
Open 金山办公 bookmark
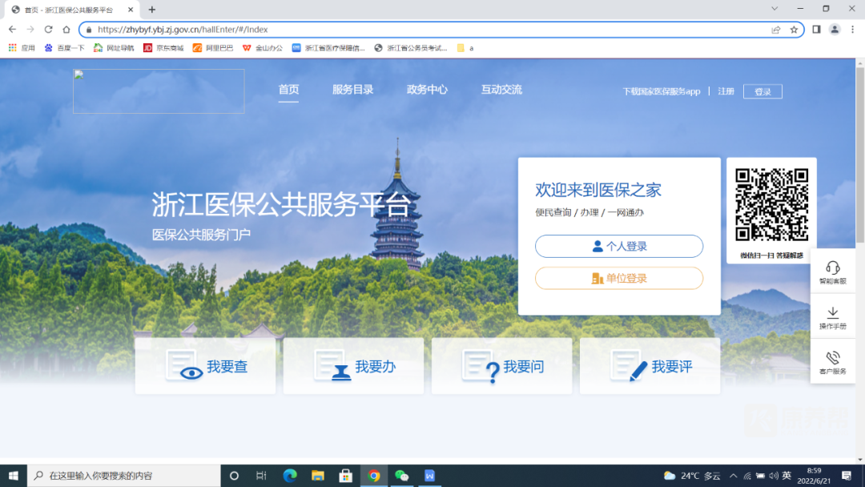pos(263,48)
